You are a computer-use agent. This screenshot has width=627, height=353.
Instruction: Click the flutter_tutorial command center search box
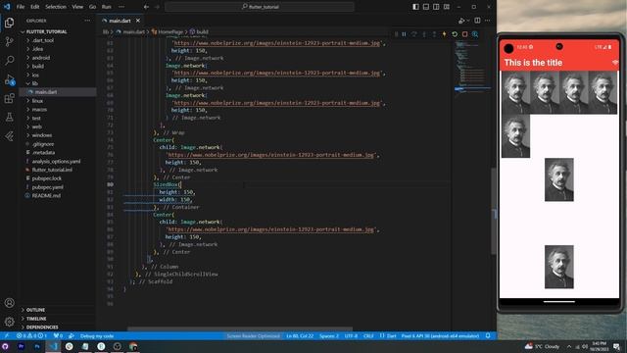(x=260, y=7)
